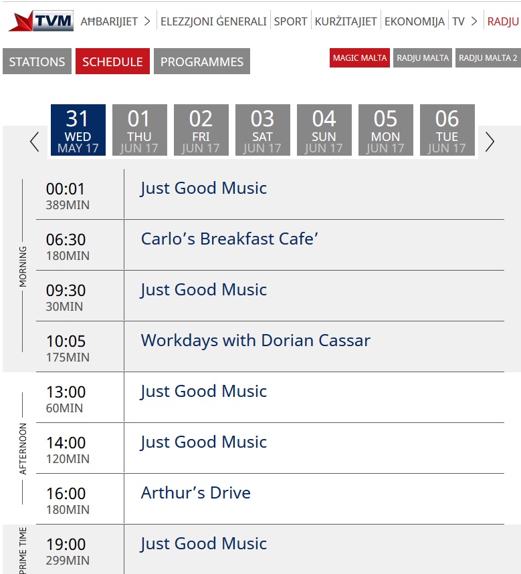Open Workdays with Dorian Cassar

click(x=255, y=340)
